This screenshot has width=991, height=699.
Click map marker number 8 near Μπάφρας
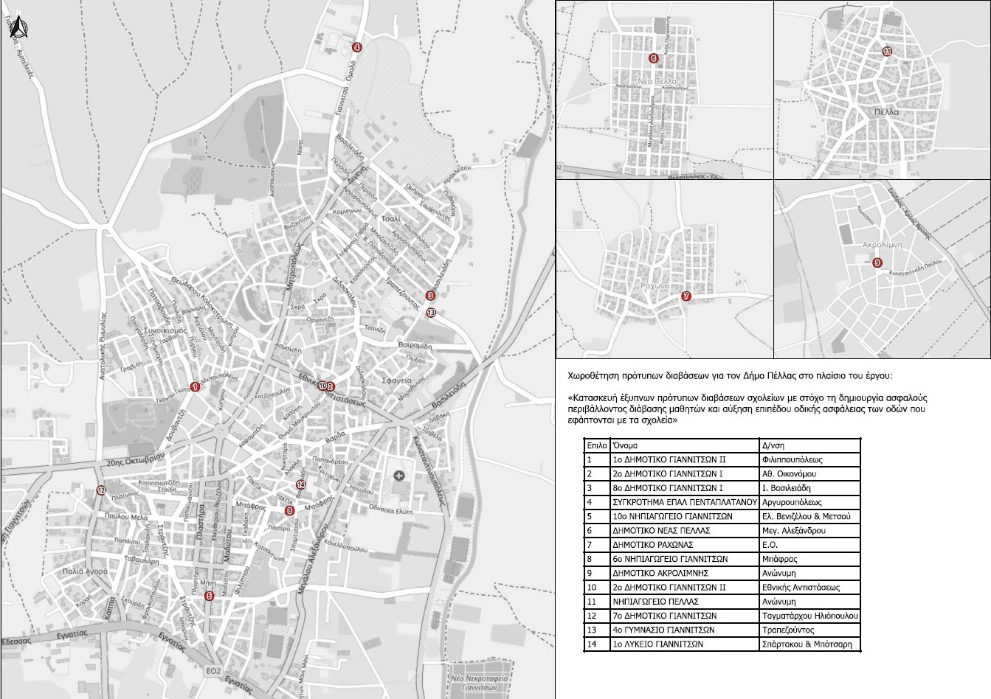(289, 510)
